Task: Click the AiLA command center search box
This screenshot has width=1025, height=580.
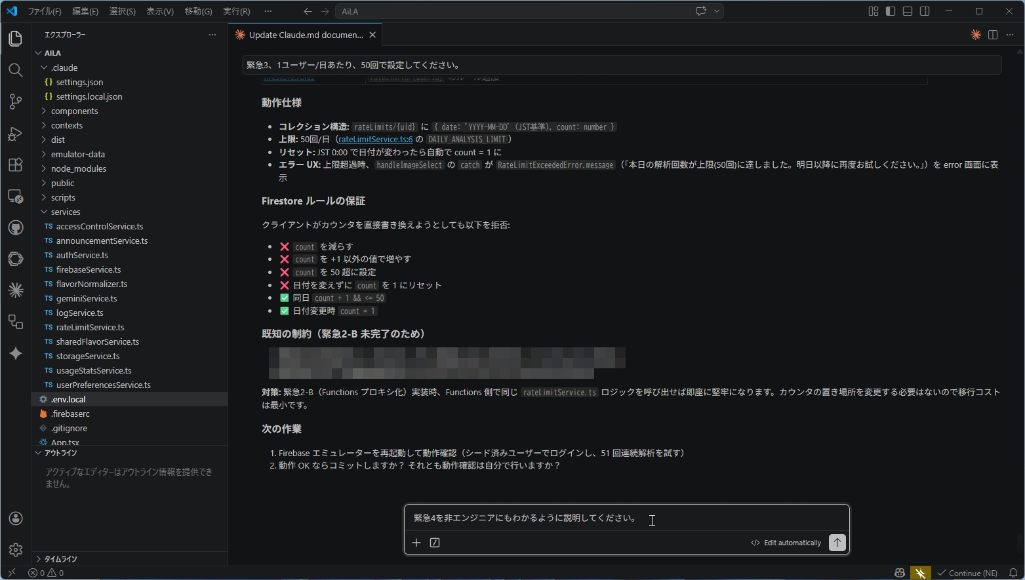Action: point(513,11)
